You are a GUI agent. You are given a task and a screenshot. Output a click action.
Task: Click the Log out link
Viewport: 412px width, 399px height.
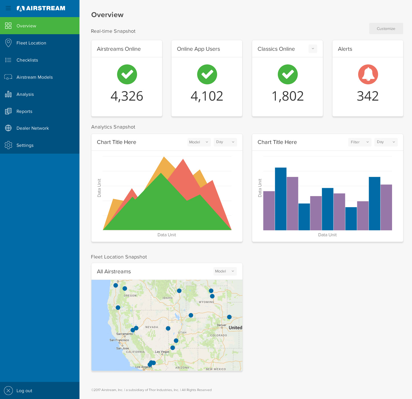point(40,390)
